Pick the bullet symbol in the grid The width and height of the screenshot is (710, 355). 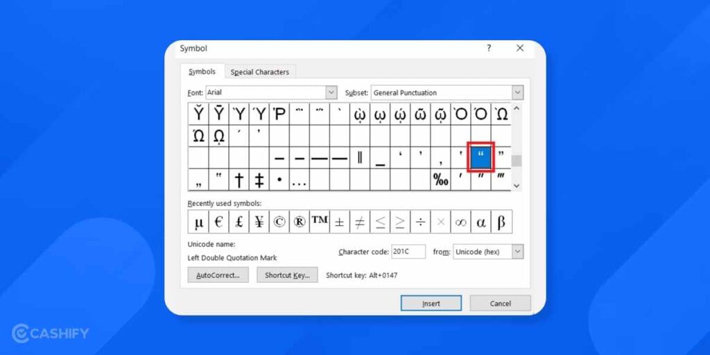tap(279, 180)
